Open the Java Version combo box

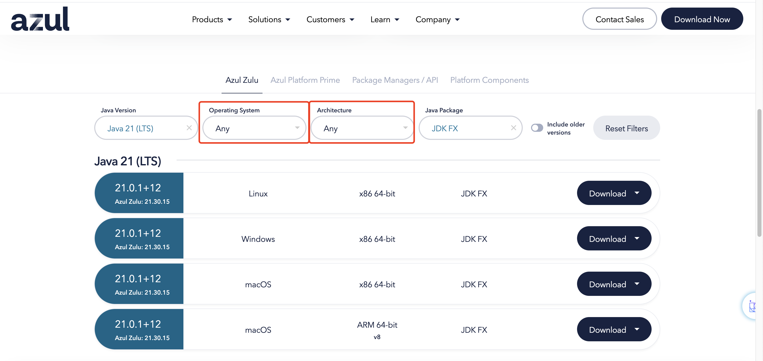[146, 128]
